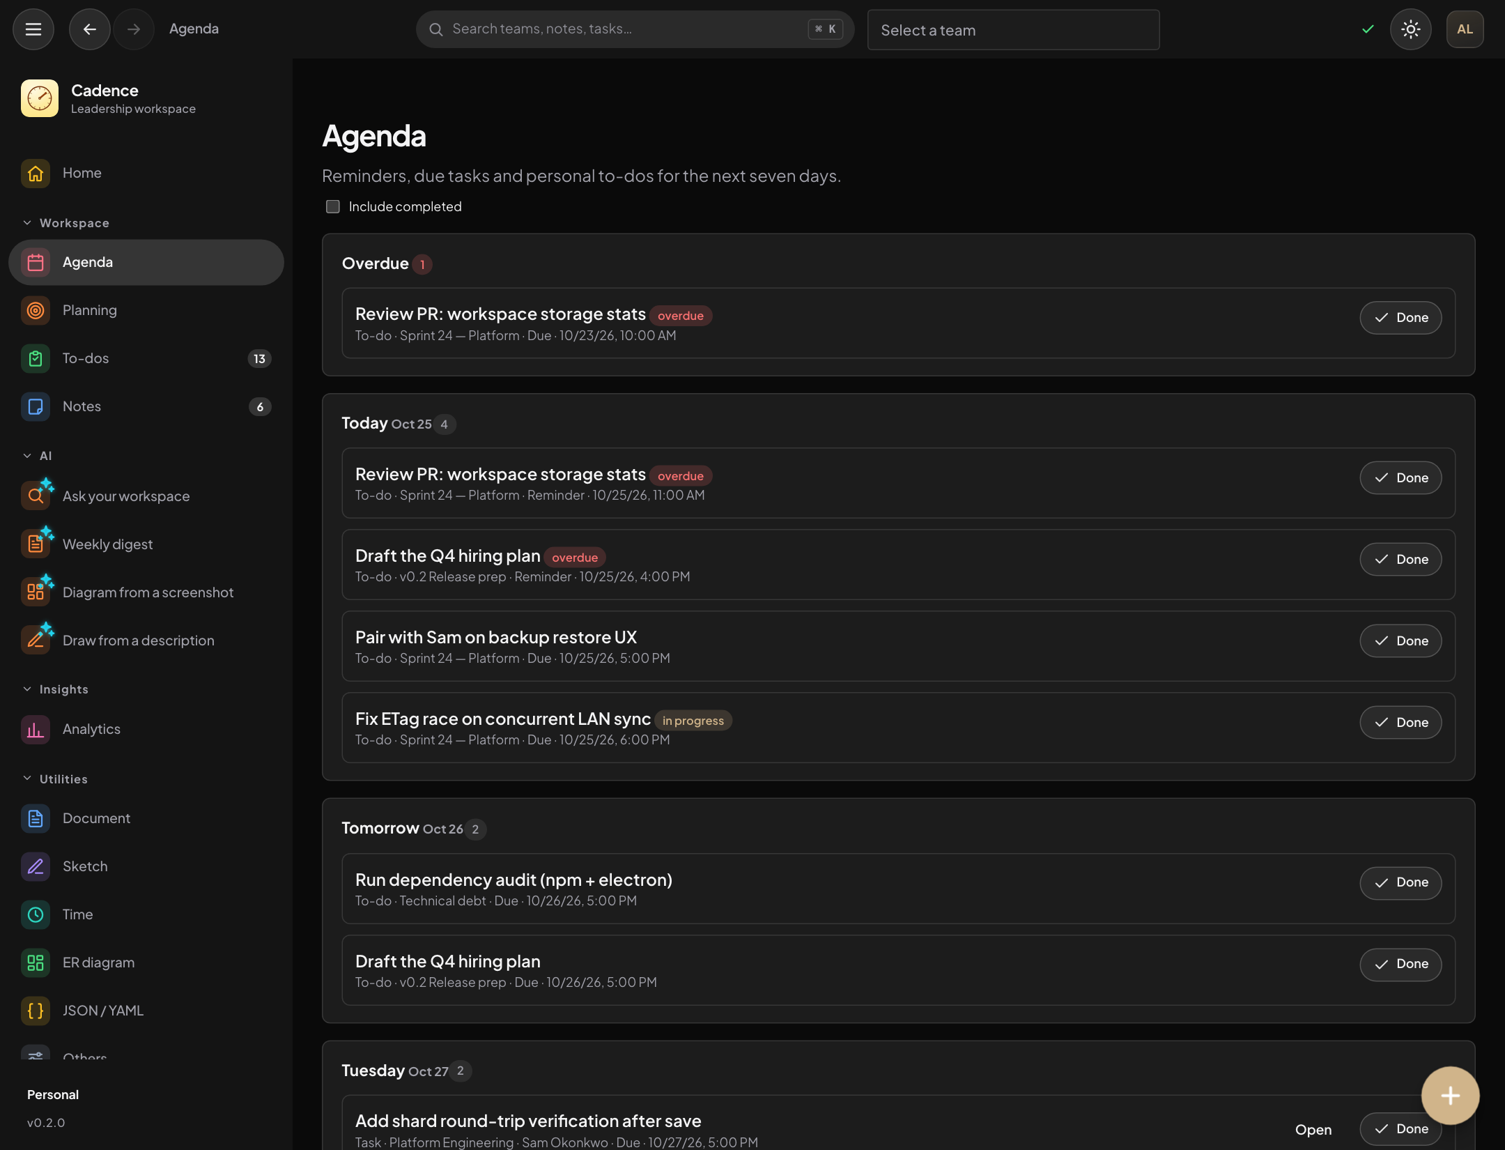The image size is (1505, 1150).
Task: Mark overdue section Review PR item Done
Action: (1400, 318)
